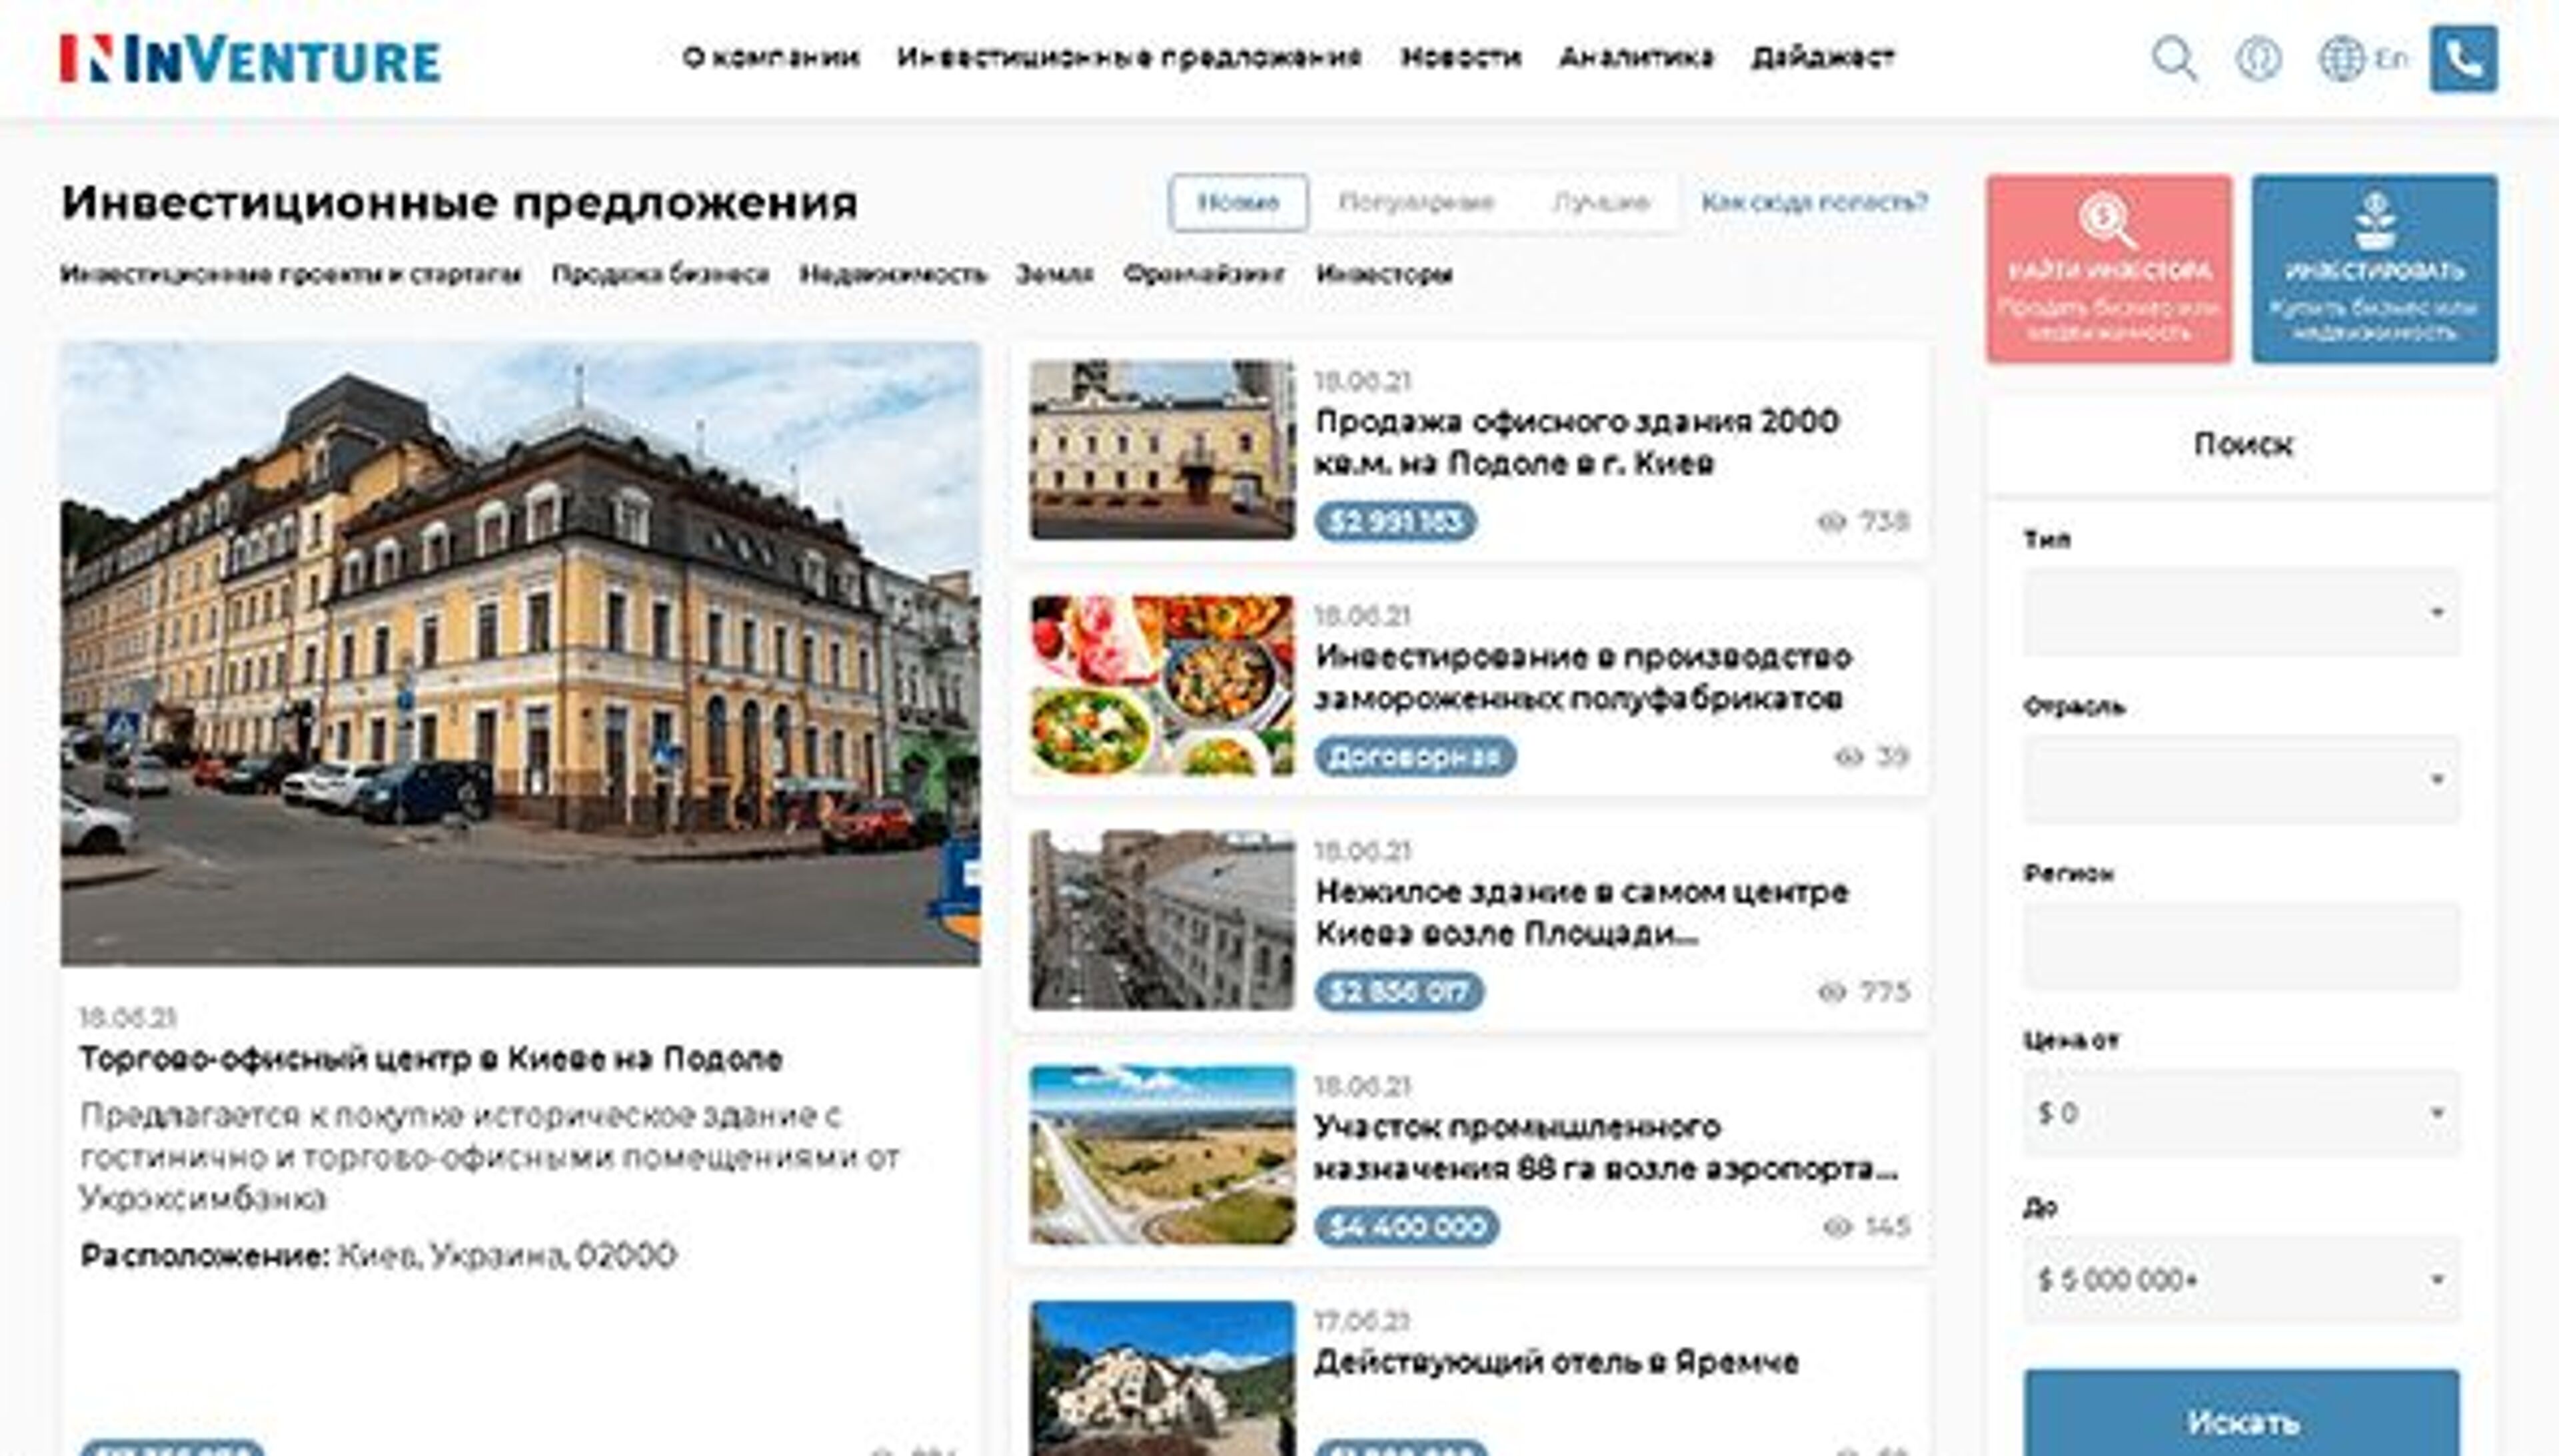Keep «Новые» tab selected
The height and width of the screenshot is (1456, 2559).
pyautogui.click(x=1240, y=203)
